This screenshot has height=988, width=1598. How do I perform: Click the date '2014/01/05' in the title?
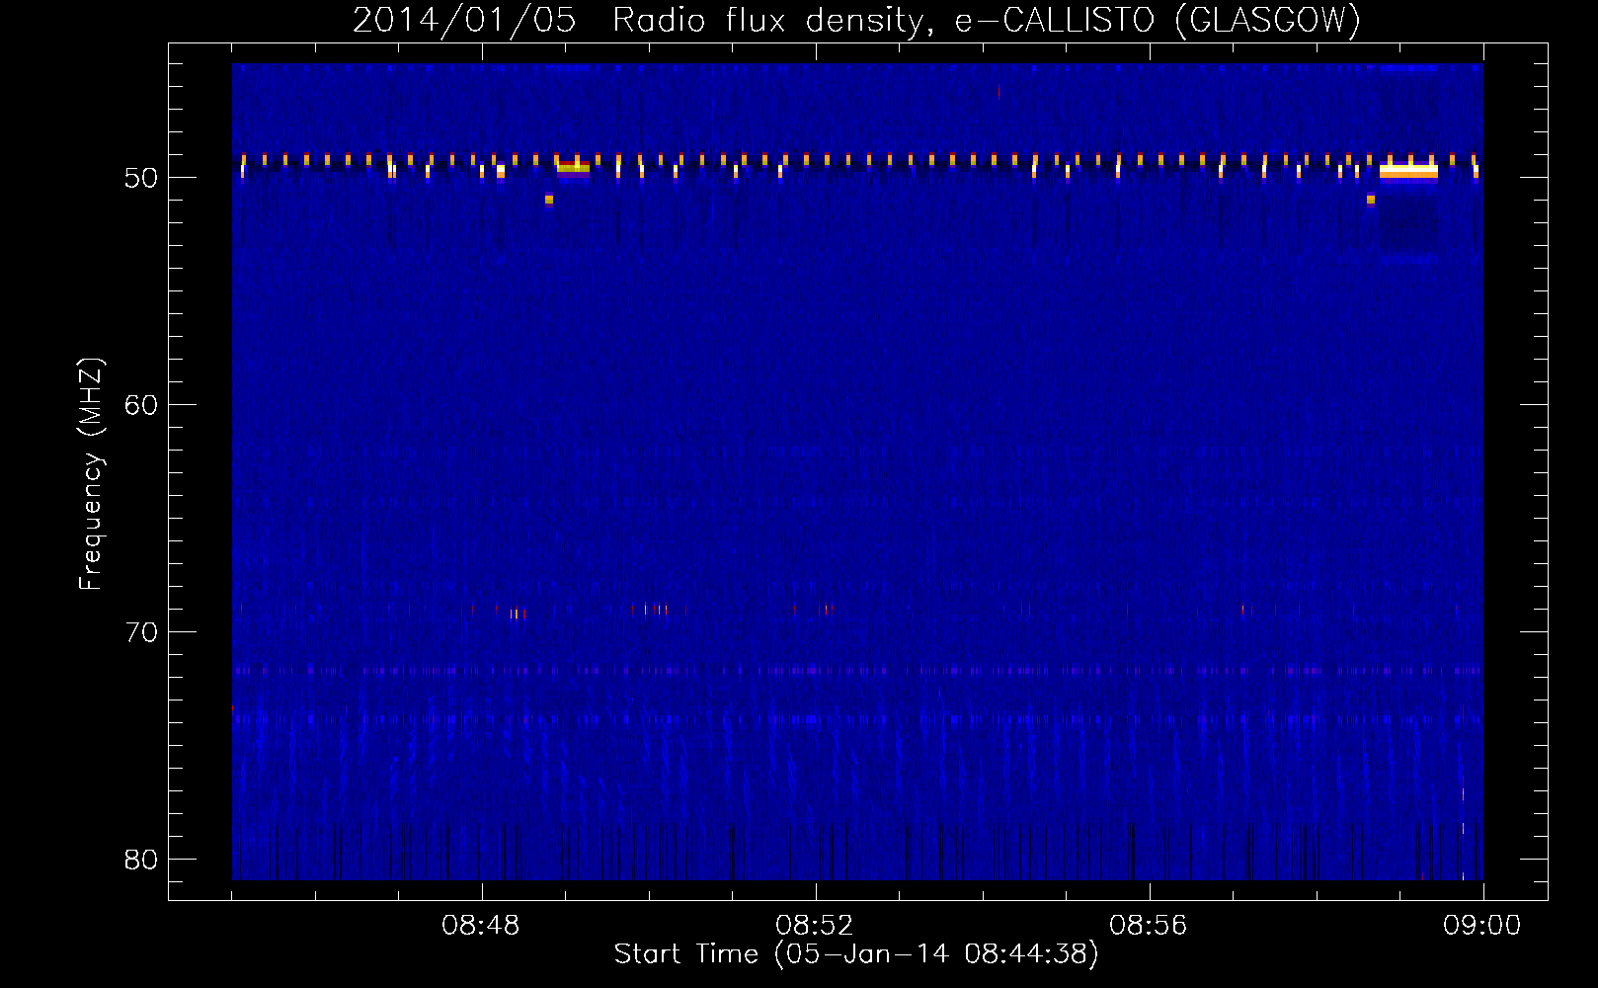click(x=464, y=20)
